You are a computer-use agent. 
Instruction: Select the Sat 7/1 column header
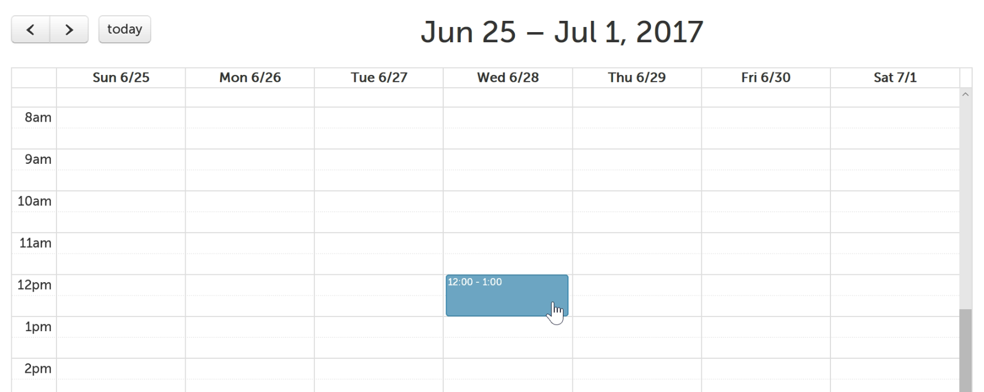tap(895, 78)
